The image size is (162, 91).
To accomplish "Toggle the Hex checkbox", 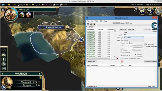I will click(x=119, y=35).
